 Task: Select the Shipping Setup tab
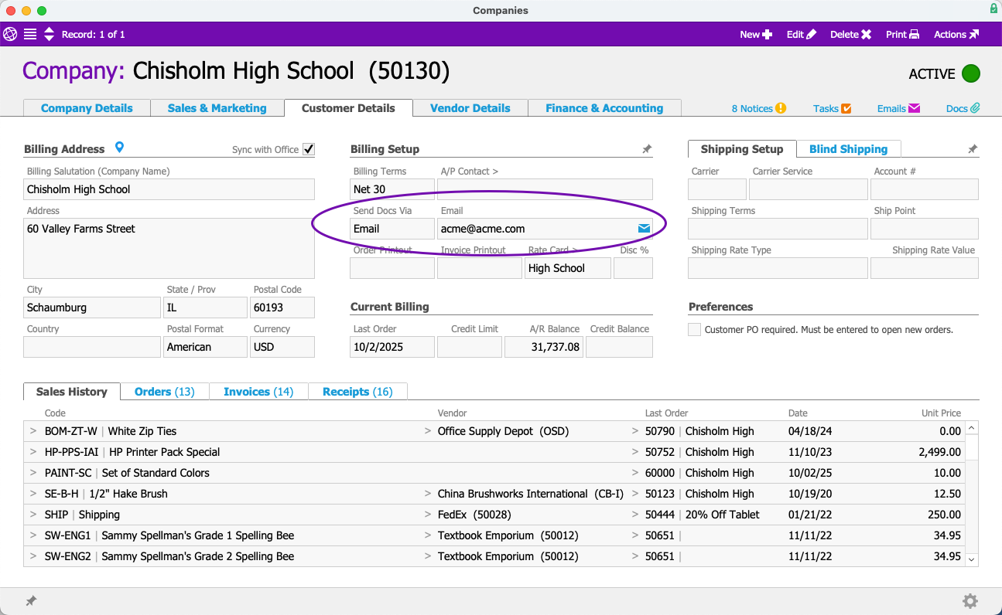point(741,149)
